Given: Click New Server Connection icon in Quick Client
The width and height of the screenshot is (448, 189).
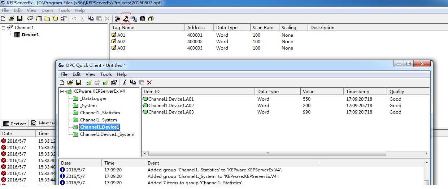Looking at the screenshot, I should 89,83.
